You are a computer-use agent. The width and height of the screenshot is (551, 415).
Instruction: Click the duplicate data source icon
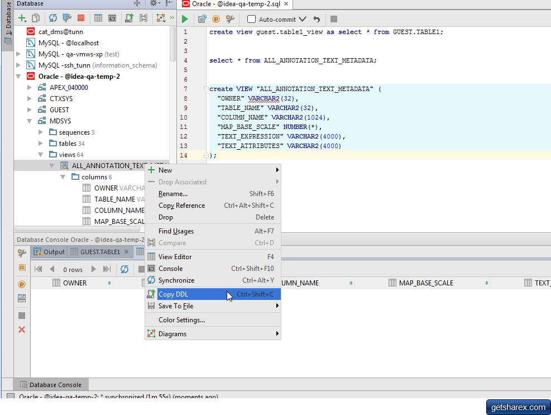click(36, 18)
